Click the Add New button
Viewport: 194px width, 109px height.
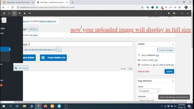click(33, 29)
